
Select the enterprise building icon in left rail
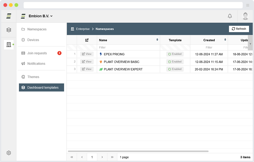point(9,45)
